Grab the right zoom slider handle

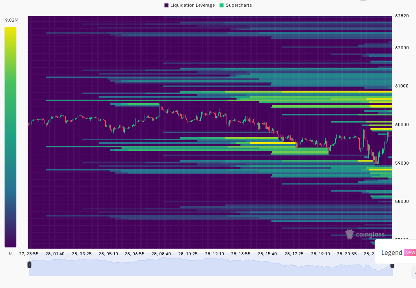click(392, 266)
